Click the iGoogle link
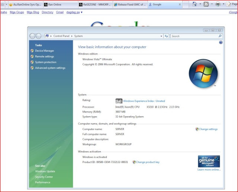Image resolution: width=238 pixels, height=192 pixels. pos(233,12)
